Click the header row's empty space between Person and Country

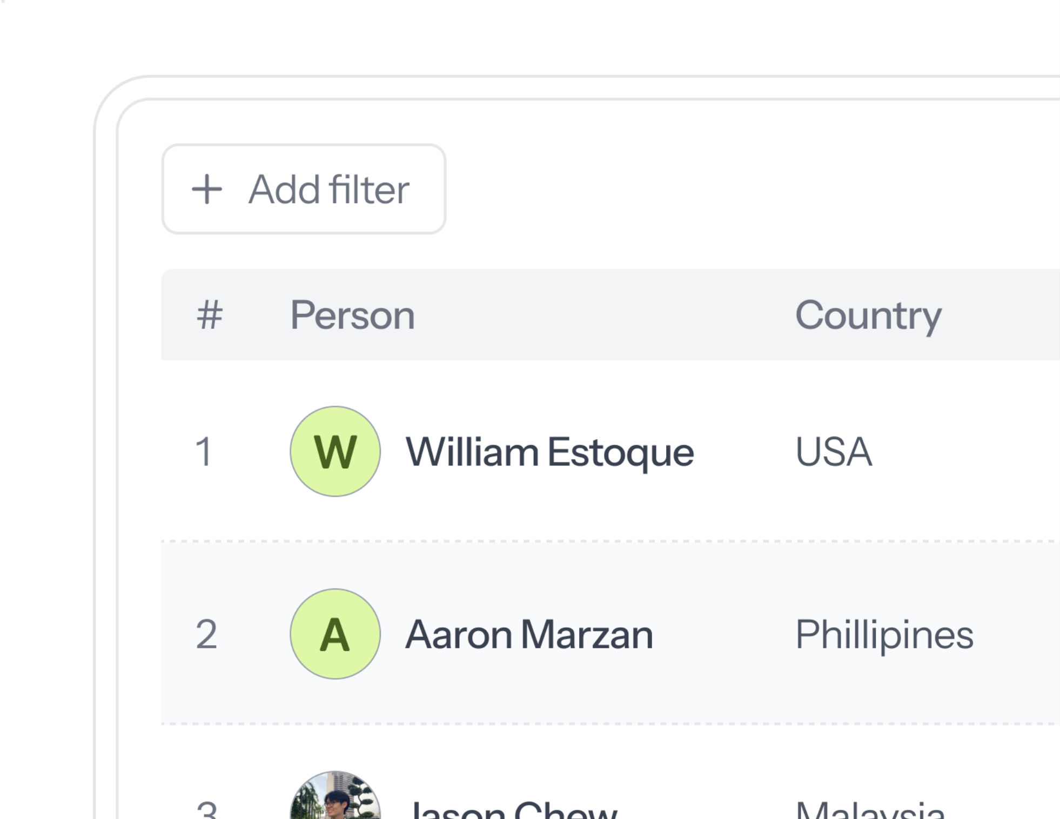point(605,315)
